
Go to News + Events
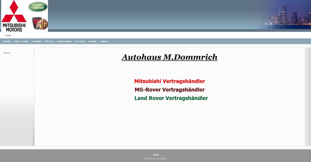pyautogui.click(x=22, y=41)
